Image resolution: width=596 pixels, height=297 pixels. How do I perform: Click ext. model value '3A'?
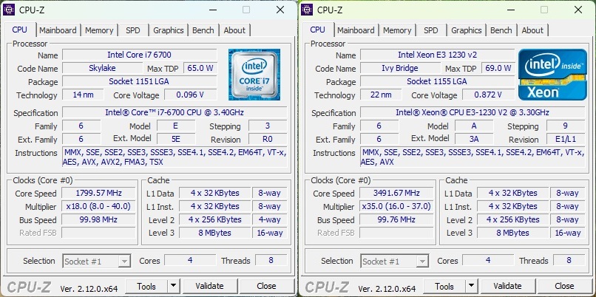coord(474,139)
